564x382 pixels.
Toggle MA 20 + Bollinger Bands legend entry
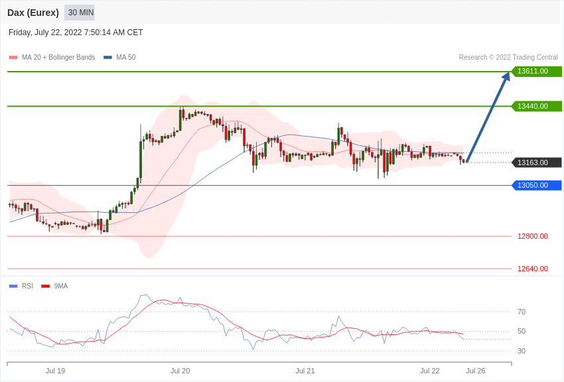click(x=52, y=57)
